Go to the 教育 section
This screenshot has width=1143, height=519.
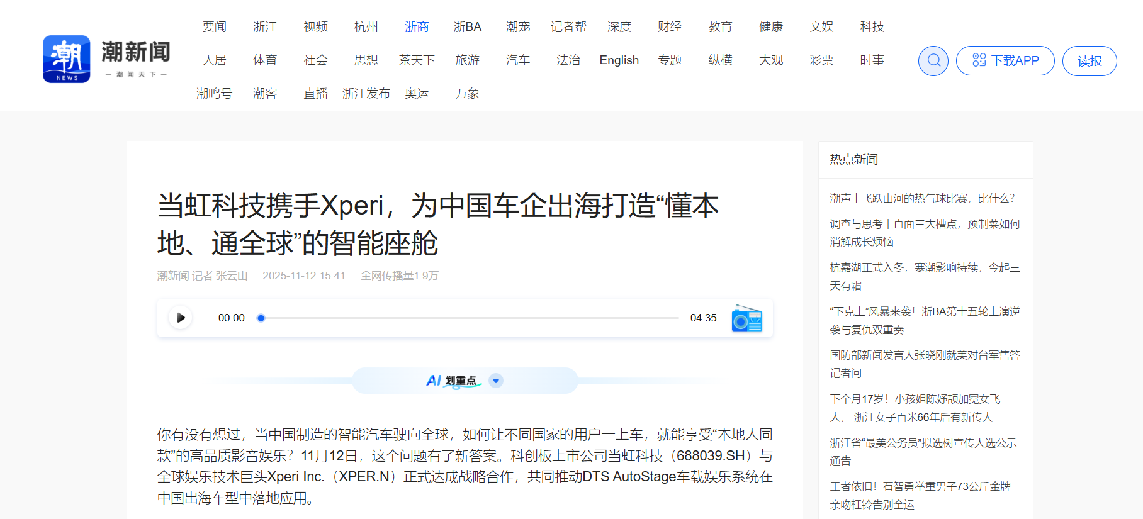[x=720, y=27]
